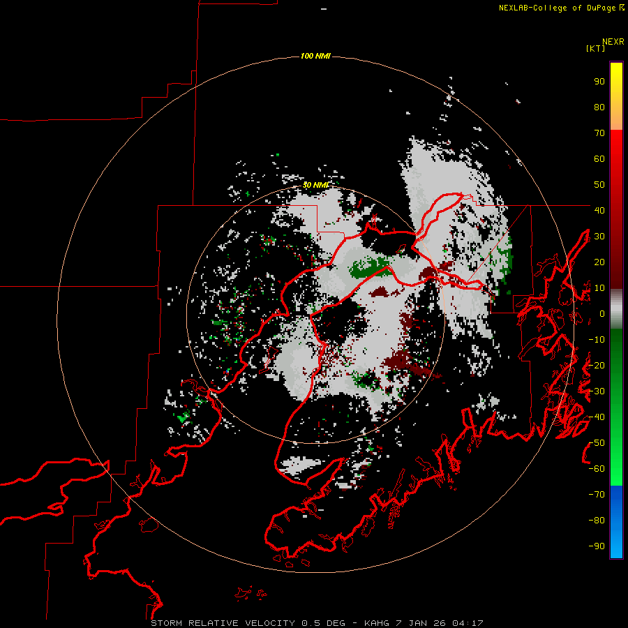Click the 50 value on the velocity scale

tap(599, 185)
